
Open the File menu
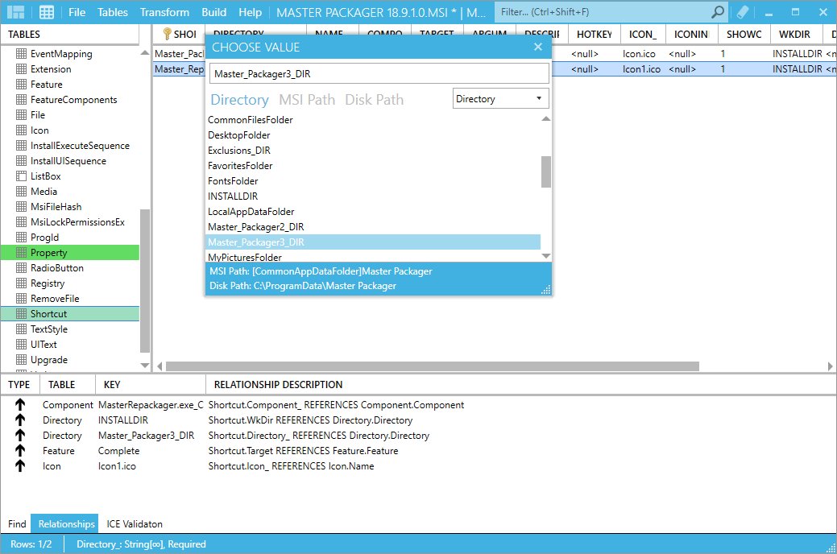[77, 12]
